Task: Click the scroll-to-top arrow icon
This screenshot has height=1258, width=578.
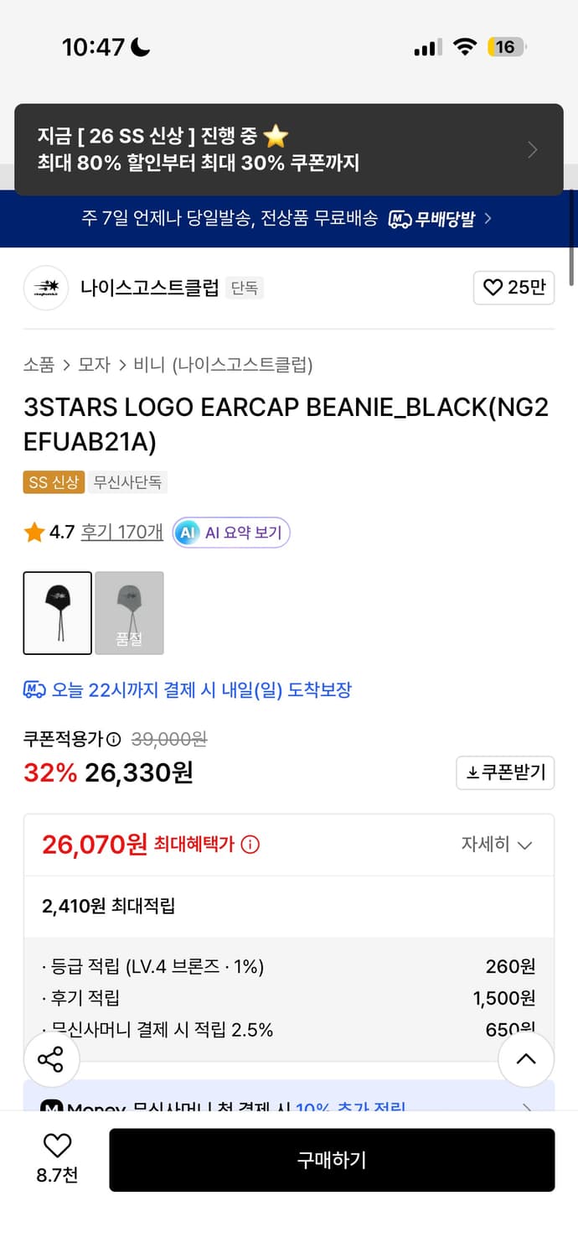Action: point(526,1059)
